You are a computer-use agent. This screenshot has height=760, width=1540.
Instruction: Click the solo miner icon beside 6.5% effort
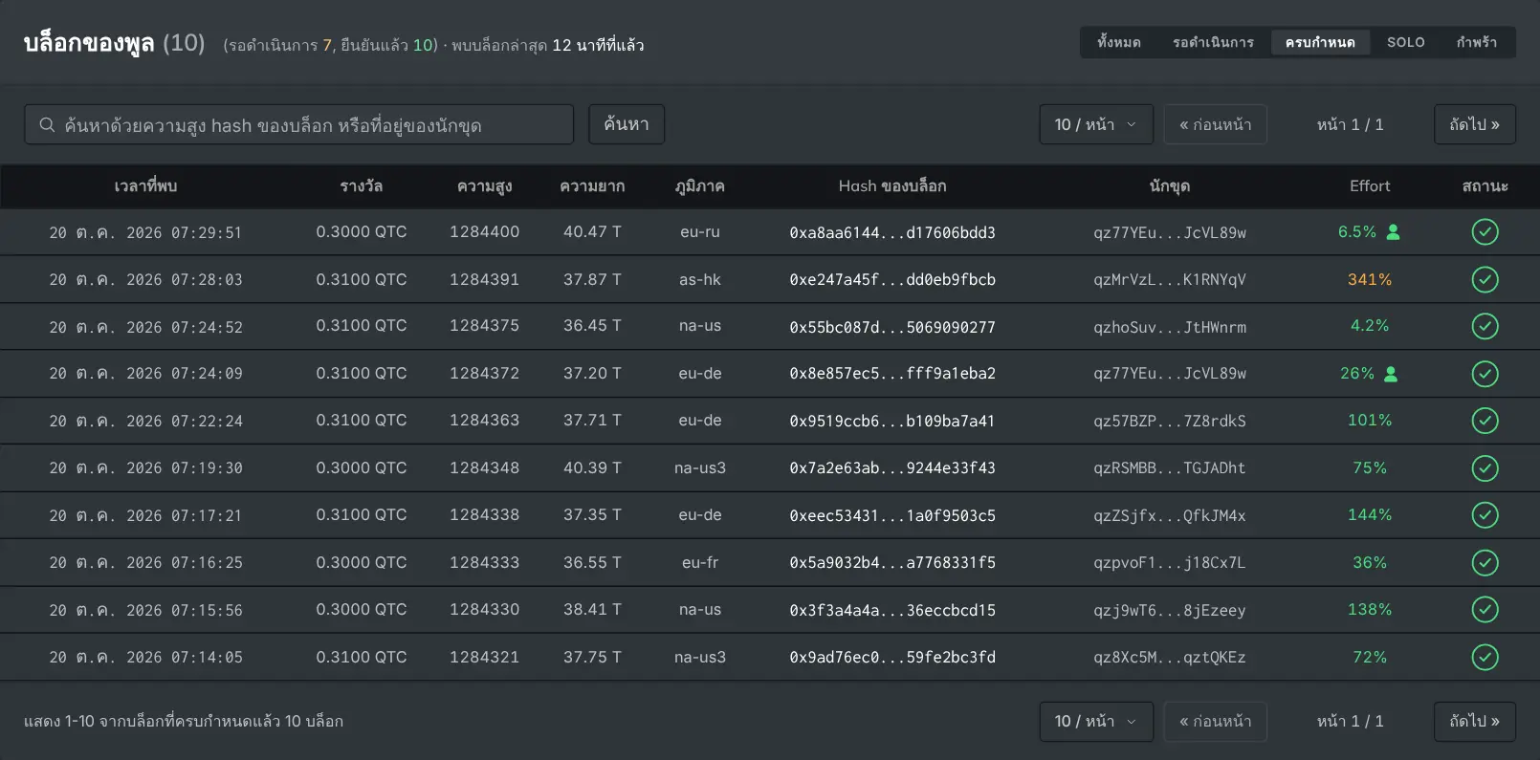tap(1393, 232)
